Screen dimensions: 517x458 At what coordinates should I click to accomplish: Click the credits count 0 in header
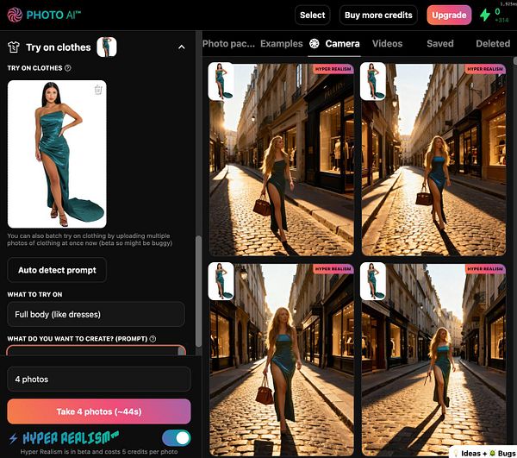497,12
